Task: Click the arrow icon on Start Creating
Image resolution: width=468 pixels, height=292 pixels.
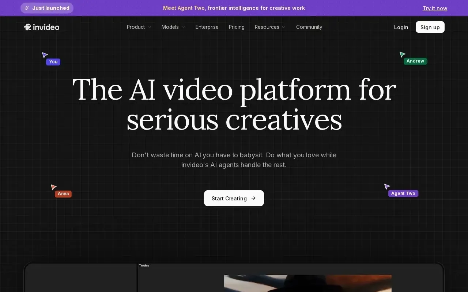Action: click(254, 198)
